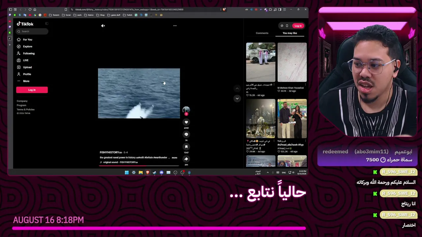
Task: Open Steam from the taskbar
Action: pos(154,172)
